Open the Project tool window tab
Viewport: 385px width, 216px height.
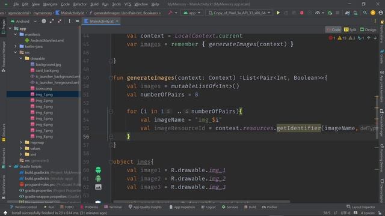3,26
